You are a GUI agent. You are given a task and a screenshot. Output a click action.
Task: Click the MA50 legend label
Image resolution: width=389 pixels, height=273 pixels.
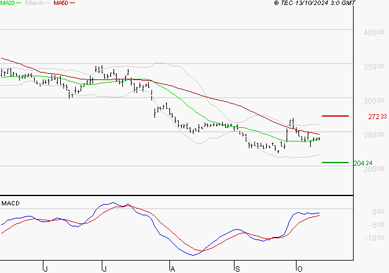click(x=61, y=3)
